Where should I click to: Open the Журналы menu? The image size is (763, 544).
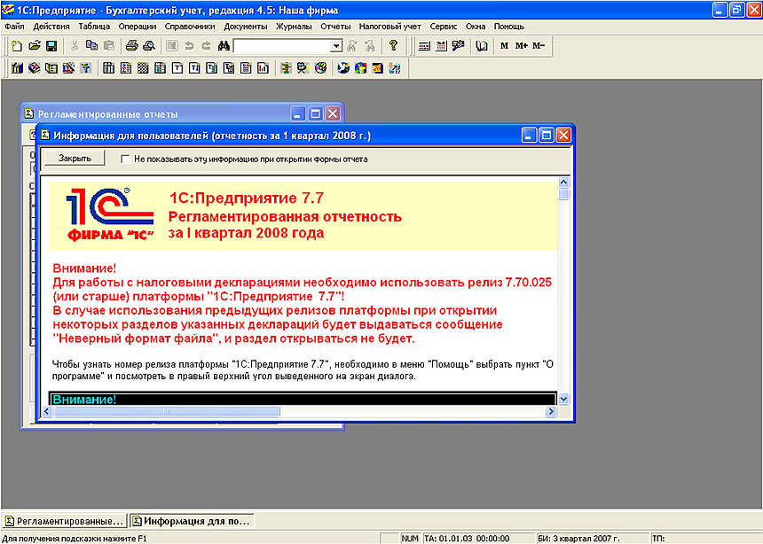294,27
